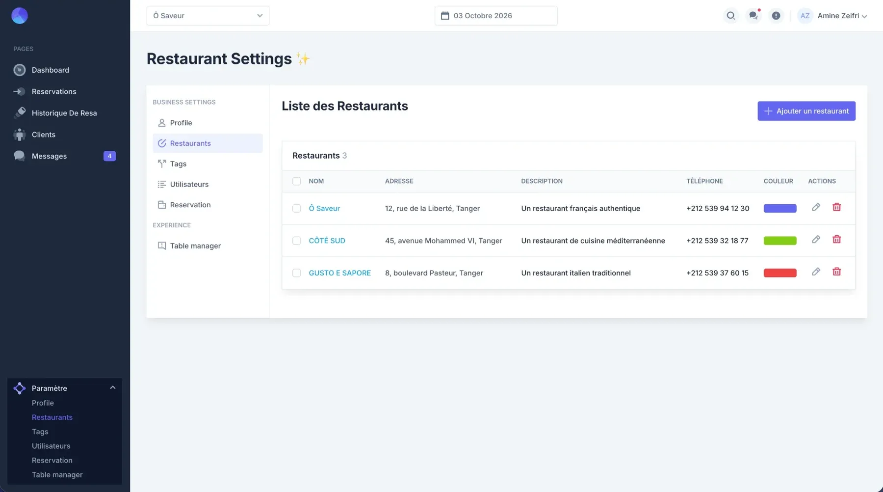
Task: Open the CÔTÉ SUD restaurant link
Action: click(327, 241)
